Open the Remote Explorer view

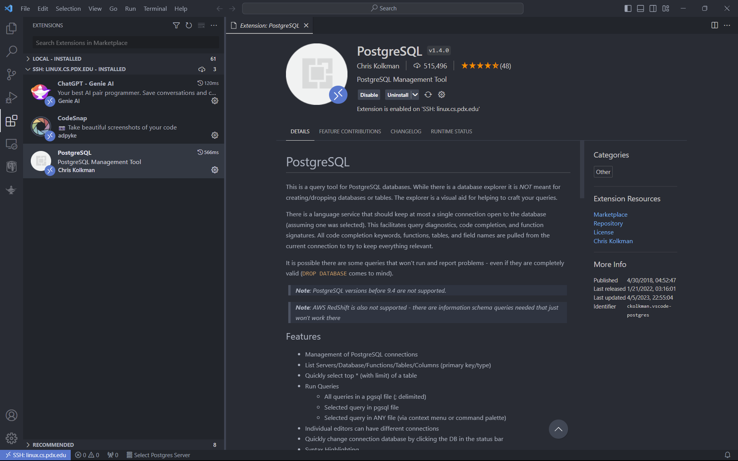12,144
